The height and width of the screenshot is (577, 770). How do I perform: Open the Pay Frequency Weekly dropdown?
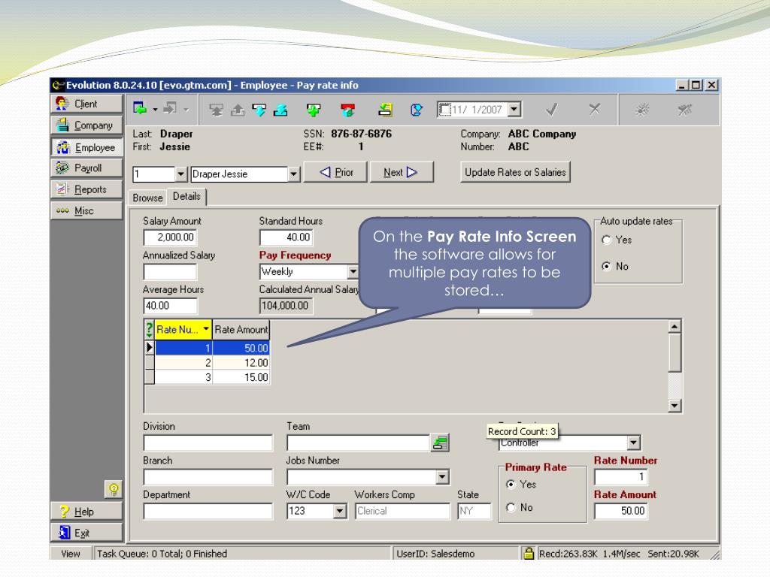(353, 271)
